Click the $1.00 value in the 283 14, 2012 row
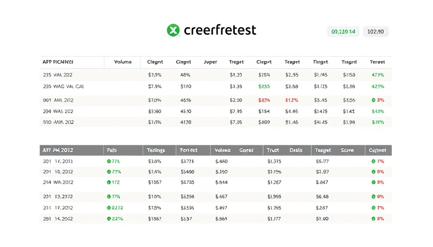The width and height of the screenshot is (433, 247). point(322,219)
